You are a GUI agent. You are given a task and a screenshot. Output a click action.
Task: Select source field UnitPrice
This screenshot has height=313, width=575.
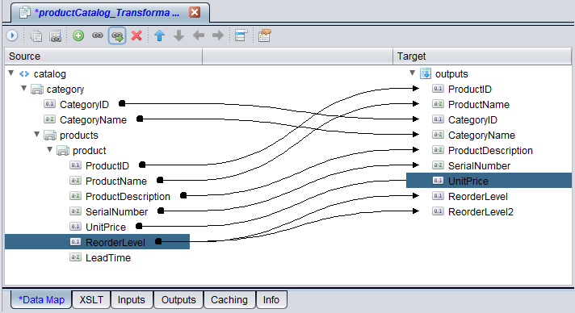click(x=106, y=227)
